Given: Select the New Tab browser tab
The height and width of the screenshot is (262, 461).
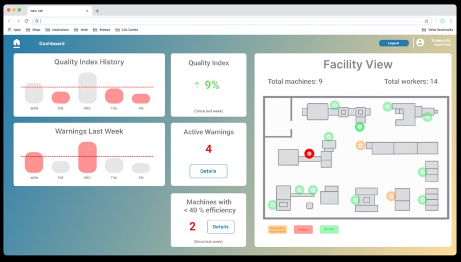Looking at the screenshot, I should [x=59, y=11].
